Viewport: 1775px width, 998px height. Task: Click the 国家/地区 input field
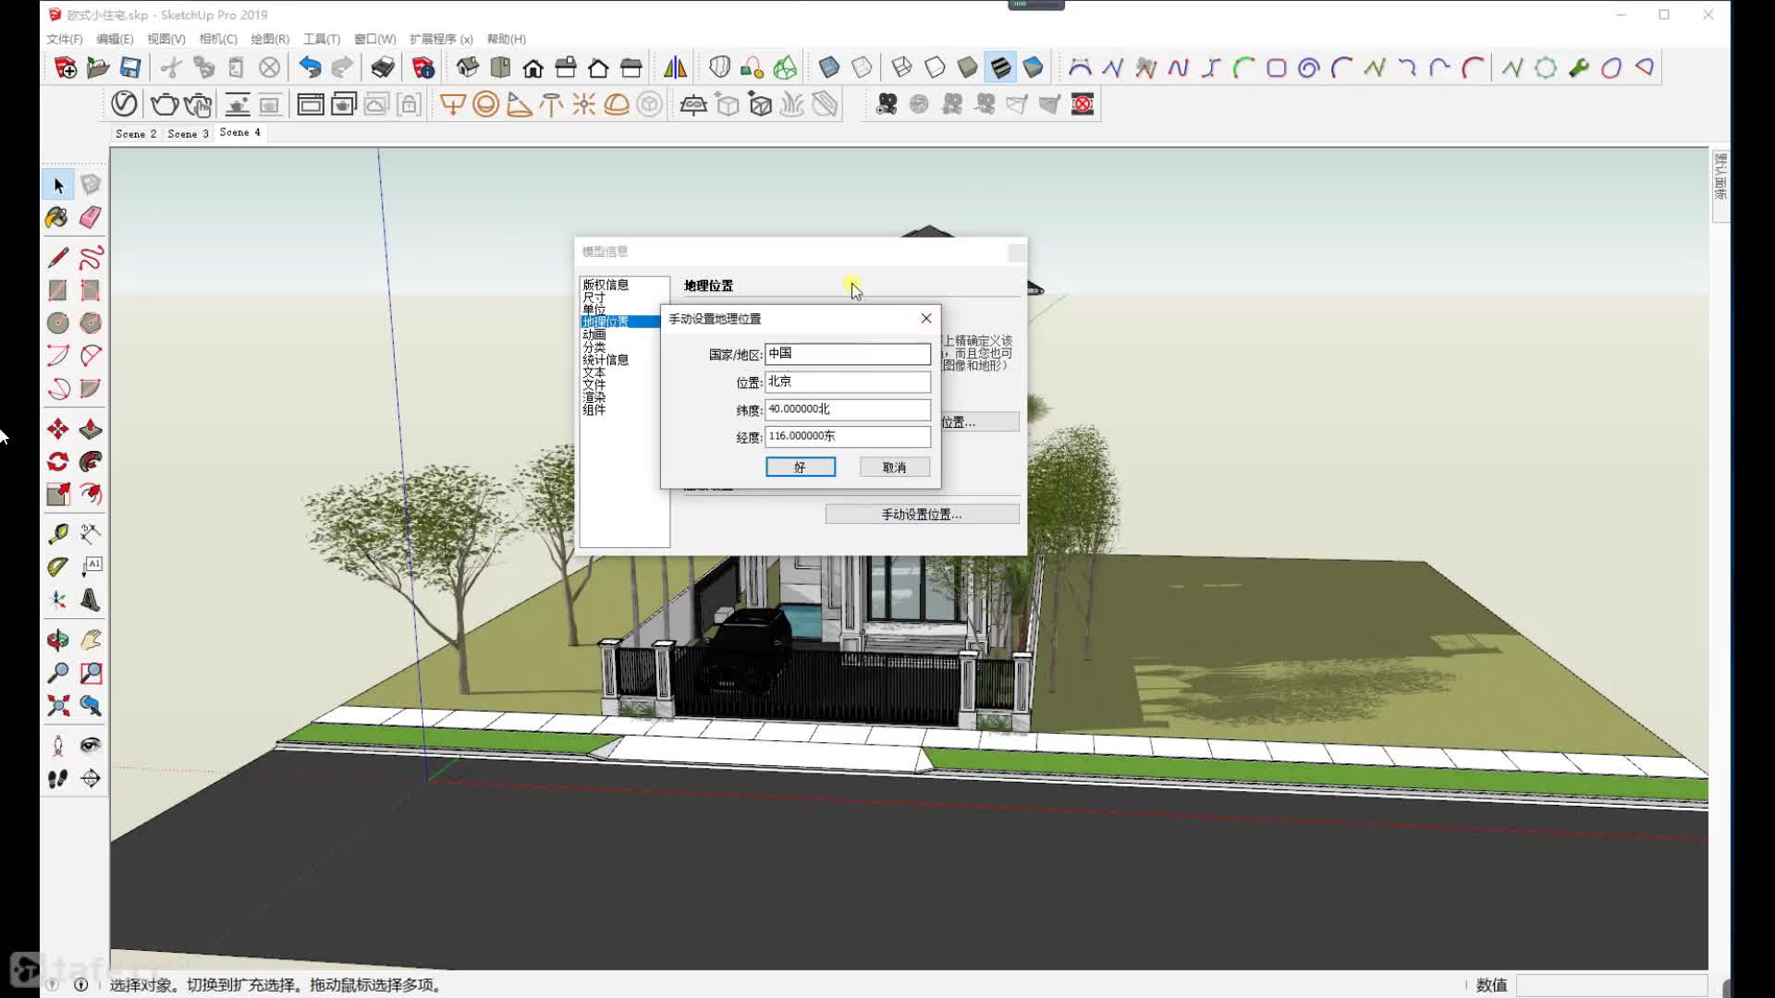coord(848,354)
